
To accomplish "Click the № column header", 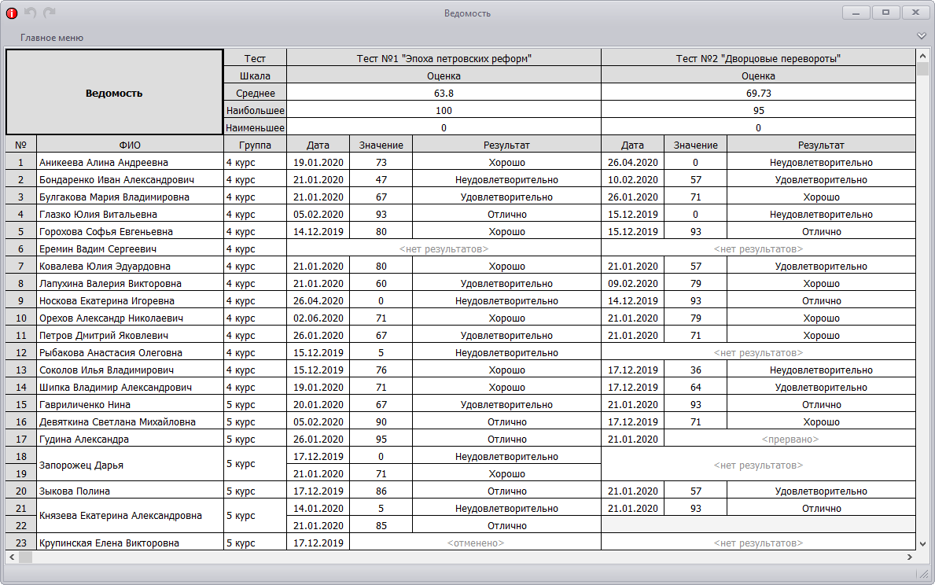I will [21, 145].
